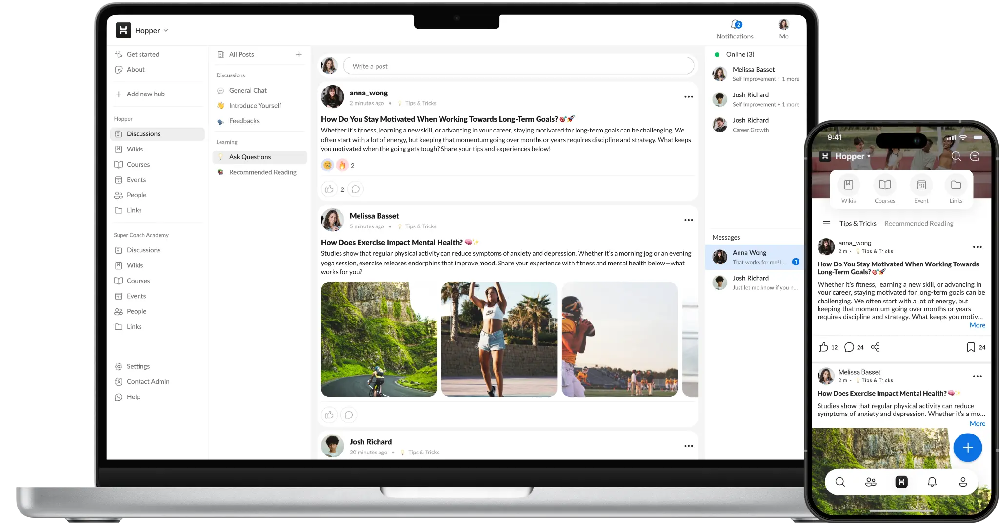999x528 pixels.
Task: Open Courses under Super Coach Academy
Action: (x=132, y=281)
